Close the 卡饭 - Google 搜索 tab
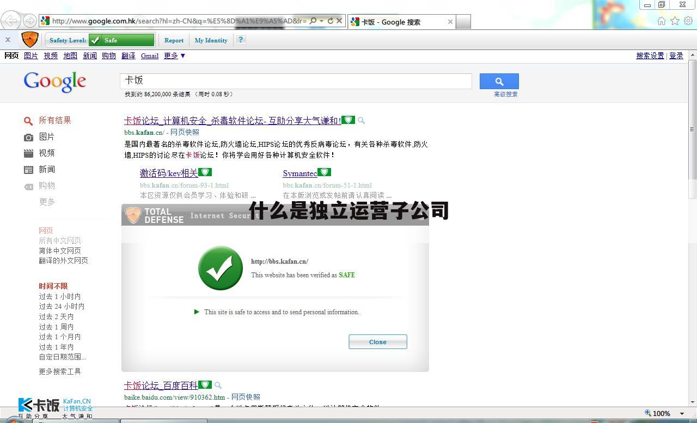Screen dimensions: 697x423 (x=450, y=22)
